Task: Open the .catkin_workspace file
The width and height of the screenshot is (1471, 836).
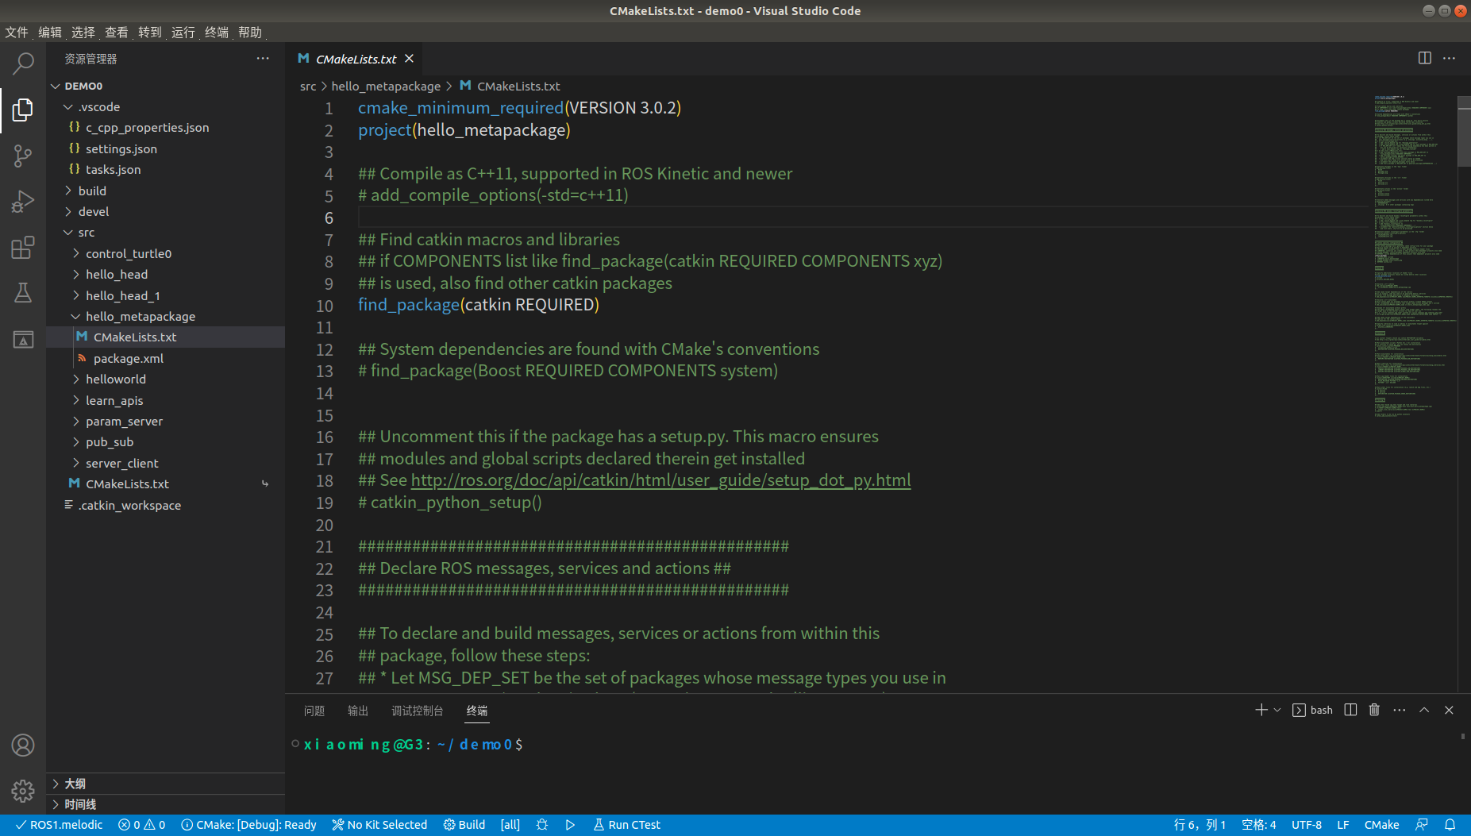Action: click(x=165, y=505)
